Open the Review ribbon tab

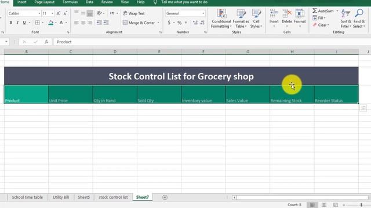[x=107, y=2]
